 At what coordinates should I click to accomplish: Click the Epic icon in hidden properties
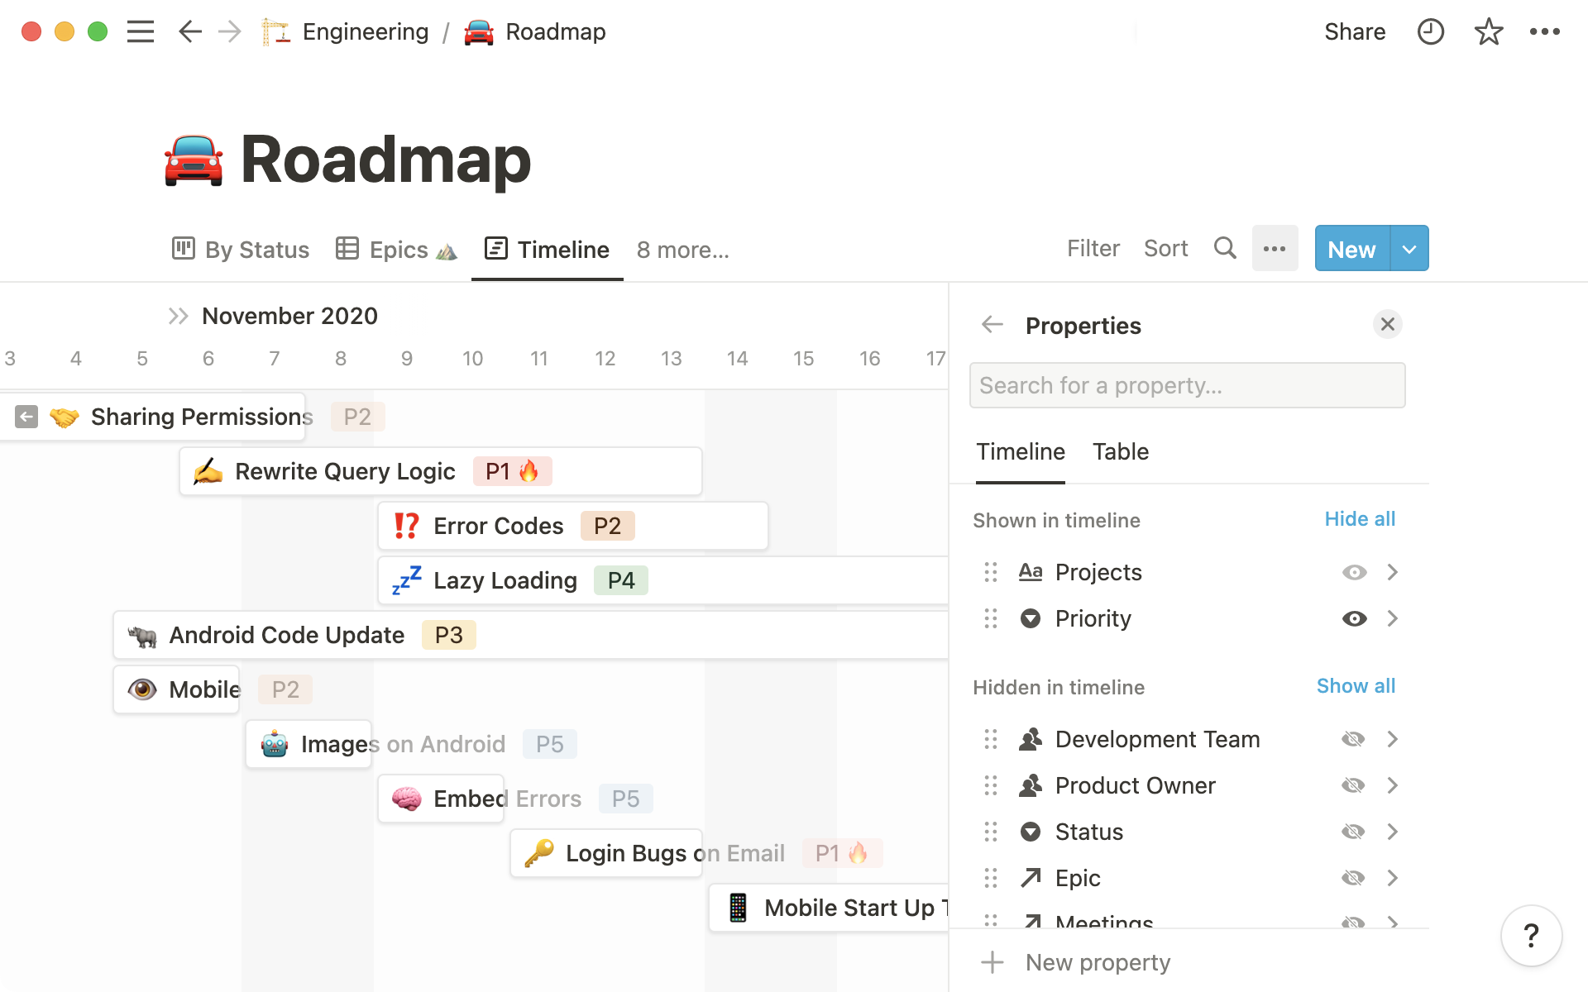point(1029,876)
